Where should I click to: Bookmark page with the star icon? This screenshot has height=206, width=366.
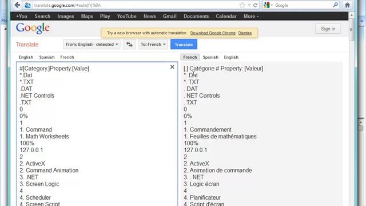(x=242, y=5)
